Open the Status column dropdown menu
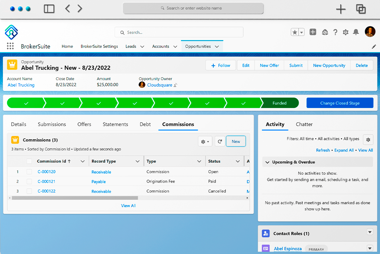Screen dimensions: 380x254 (237, 161)
